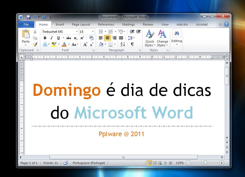Image resolution: width=245 pixels, height=177 pixels.
Task: Switch to Full Screen Reading view
Action: click(155, 163)
